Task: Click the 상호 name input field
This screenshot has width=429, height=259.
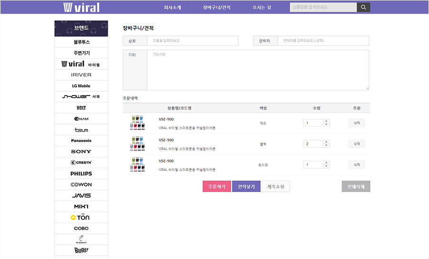Action: 193,41
